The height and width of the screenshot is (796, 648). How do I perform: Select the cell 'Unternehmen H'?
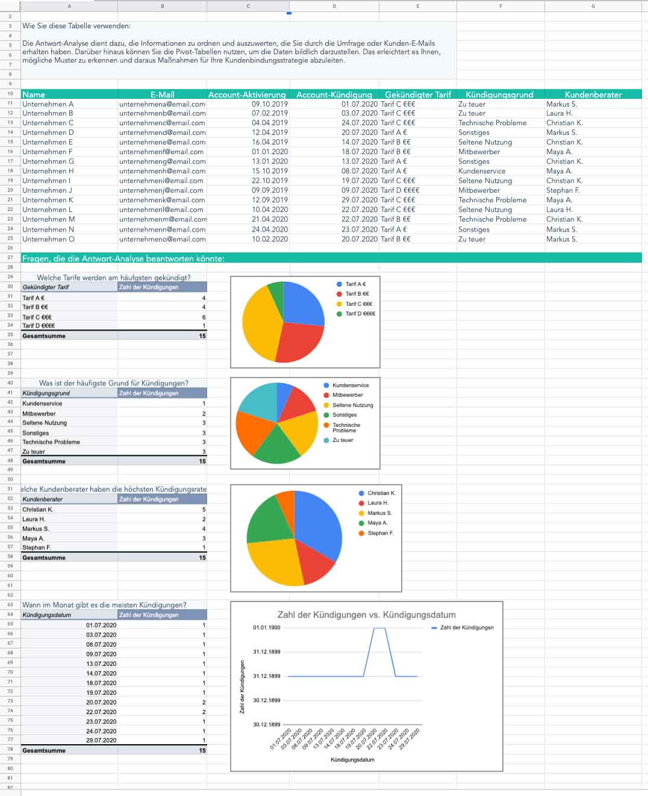(x=69, y=171)
